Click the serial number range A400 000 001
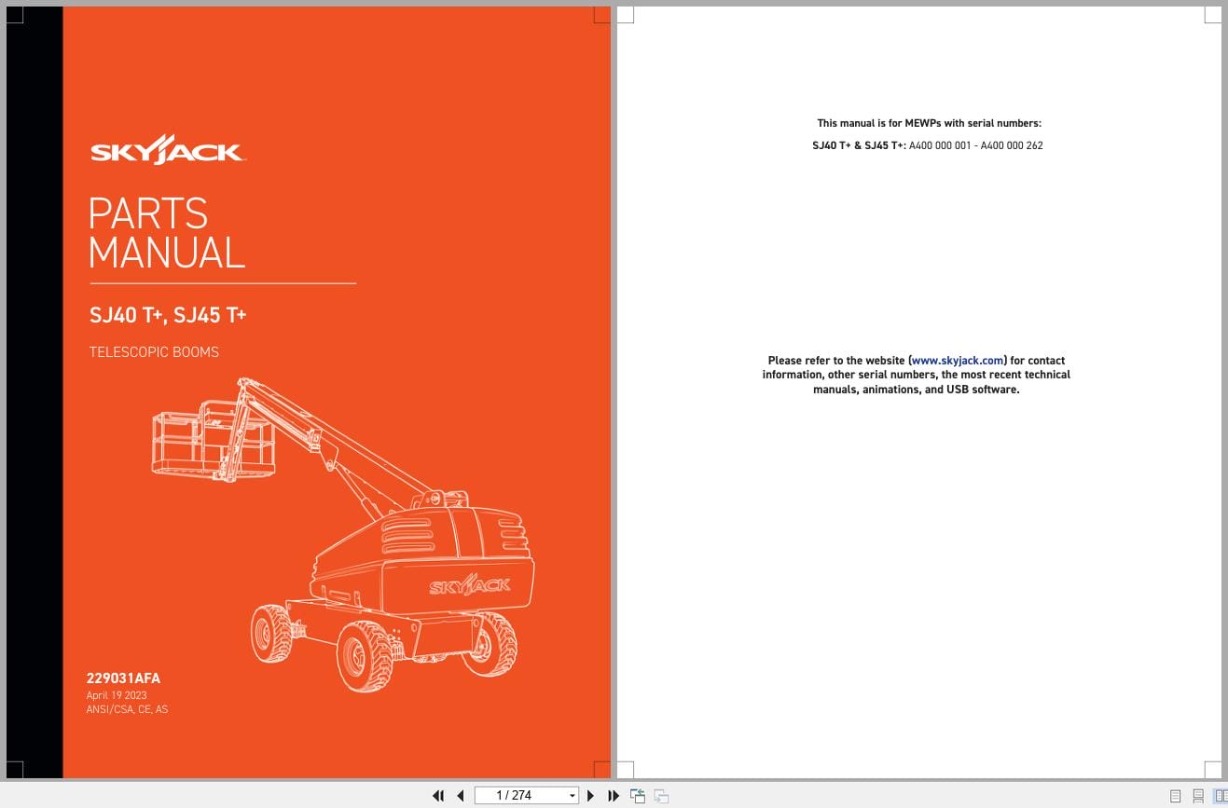 (942, 145)
